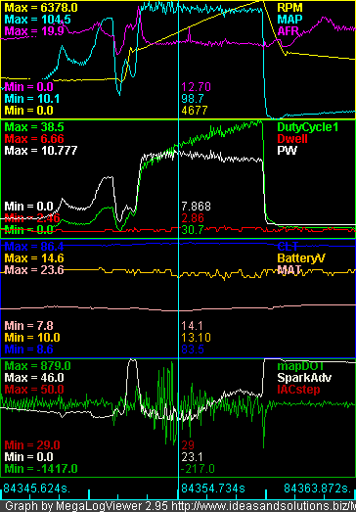
Task: Select the 'Max = 46.0' spark advance value
Action: point(34,378)
